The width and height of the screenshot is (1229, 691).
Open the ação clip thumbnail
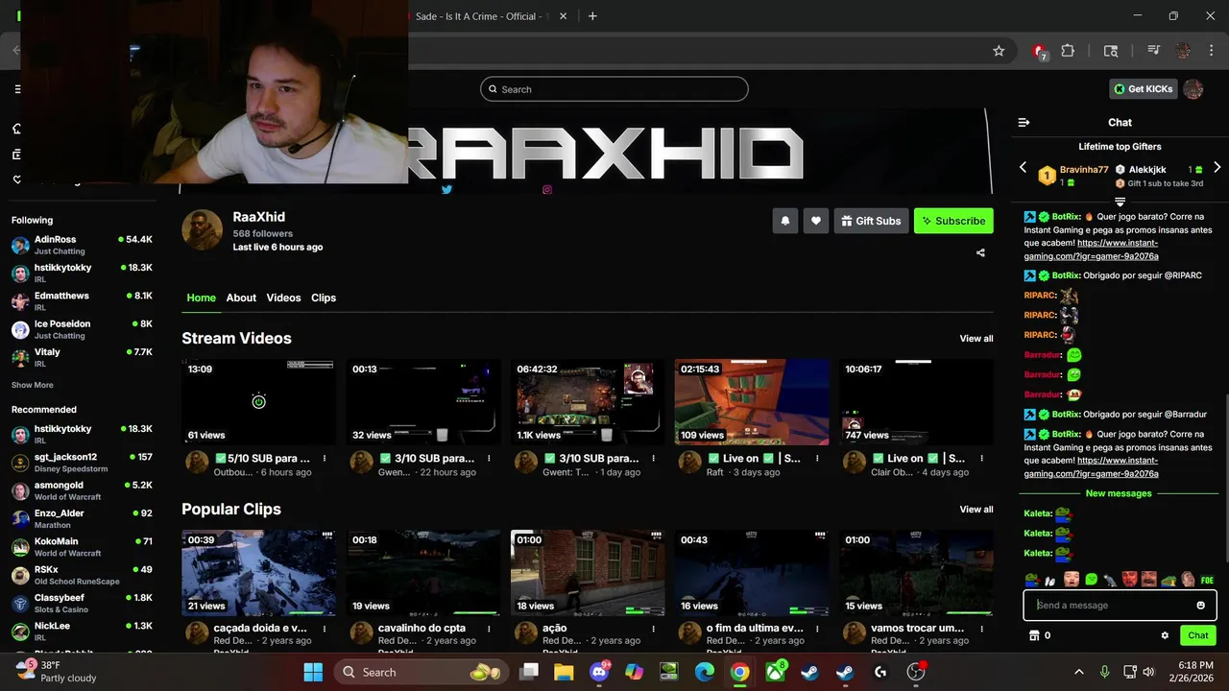[x=588, y=573]
